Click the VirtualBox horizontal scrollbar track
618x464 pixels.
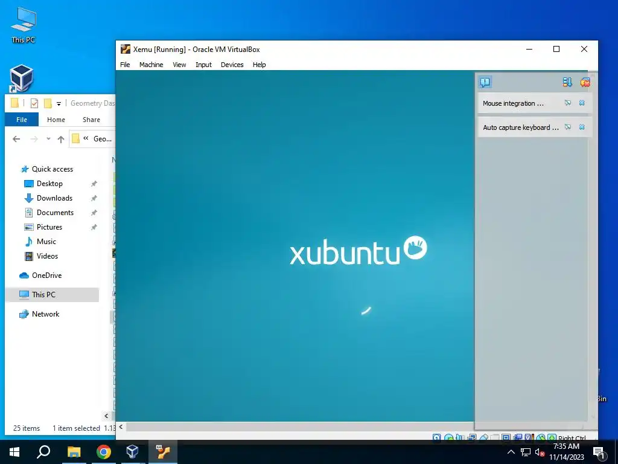click(x=299, y=427)
